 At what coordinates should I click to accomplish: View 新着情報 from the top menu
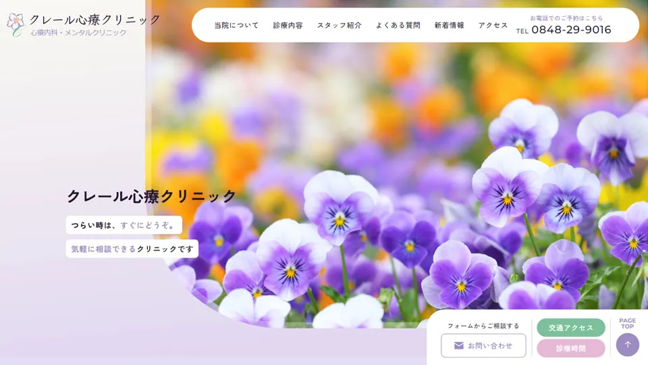449,26
